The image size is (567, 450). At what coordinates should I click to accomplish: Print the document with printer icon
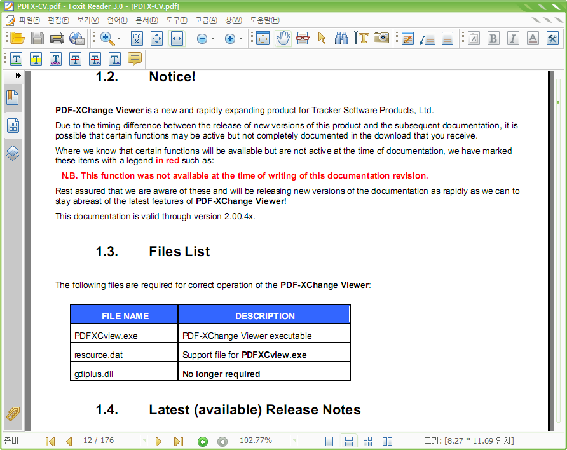57,38
